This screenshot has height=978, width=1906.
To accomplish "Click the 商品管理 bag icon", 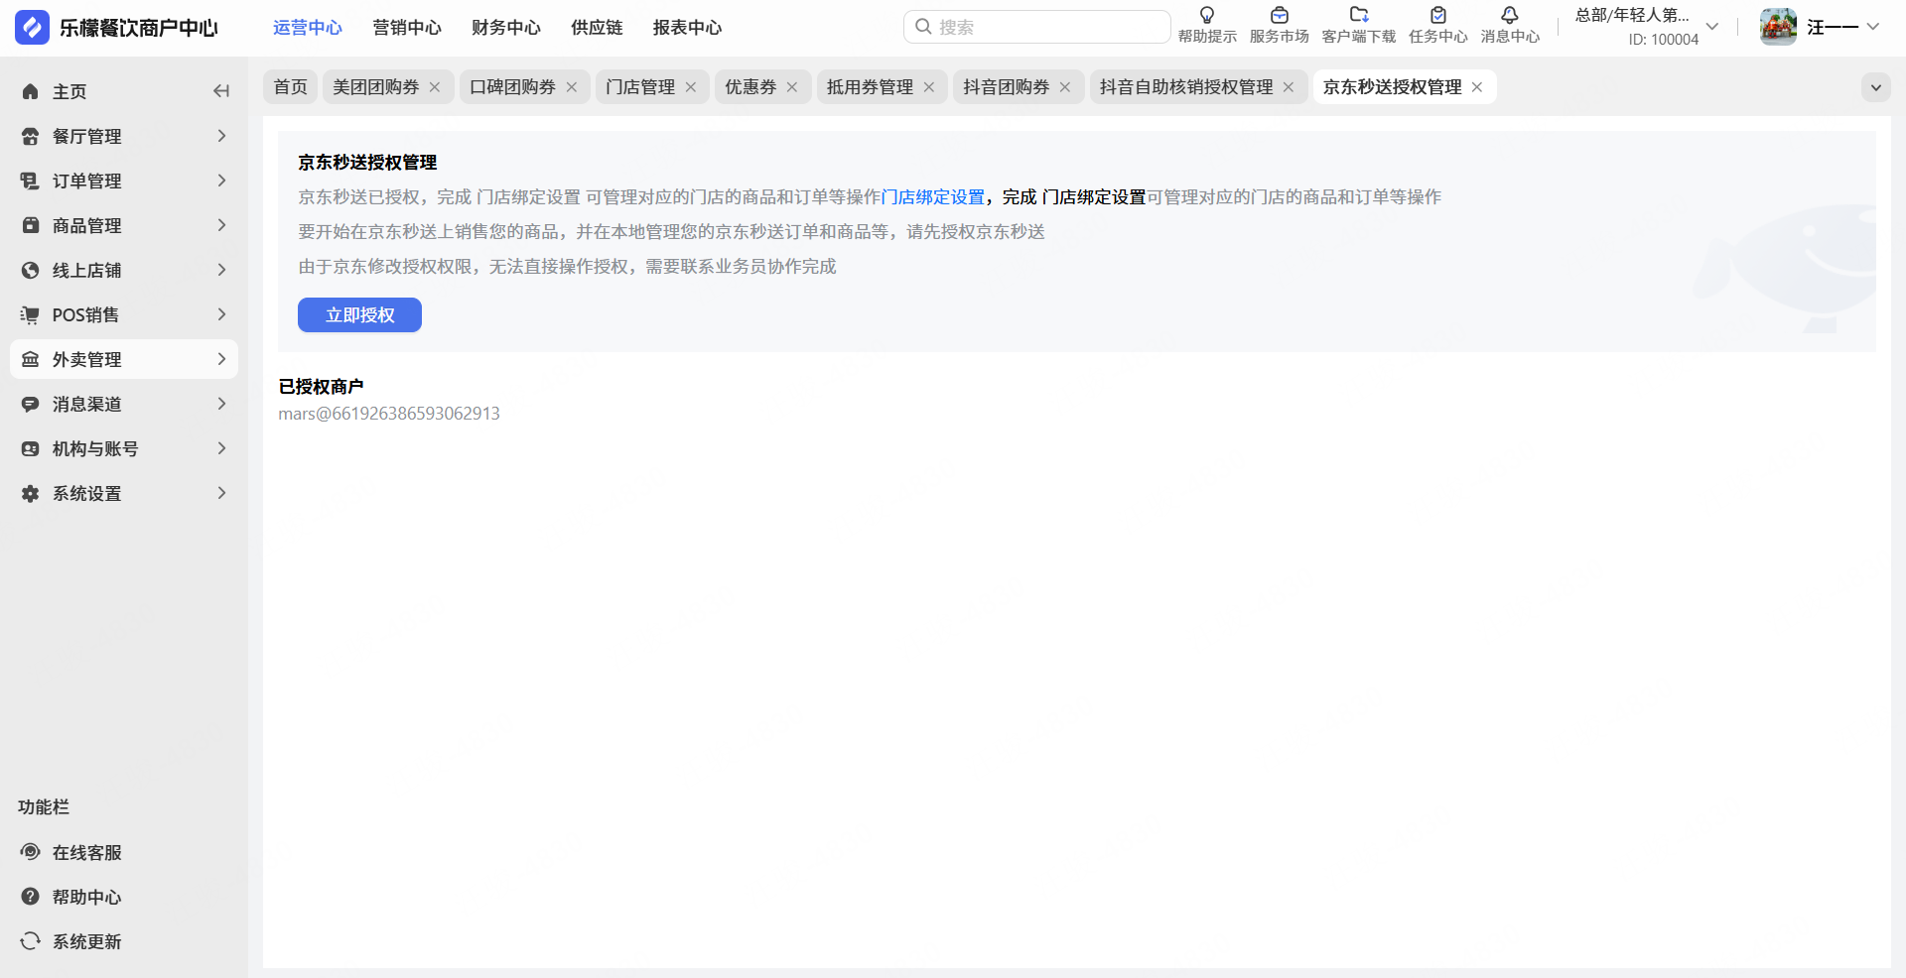I will (31, 225).
